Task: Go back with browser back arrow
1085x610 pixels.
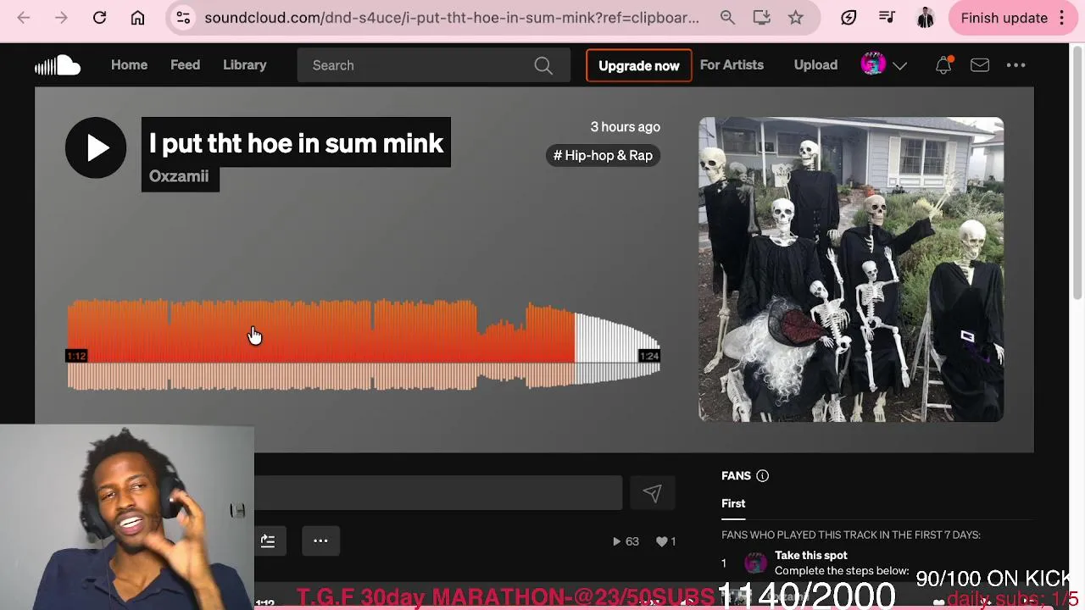Action: coord(24,18)
